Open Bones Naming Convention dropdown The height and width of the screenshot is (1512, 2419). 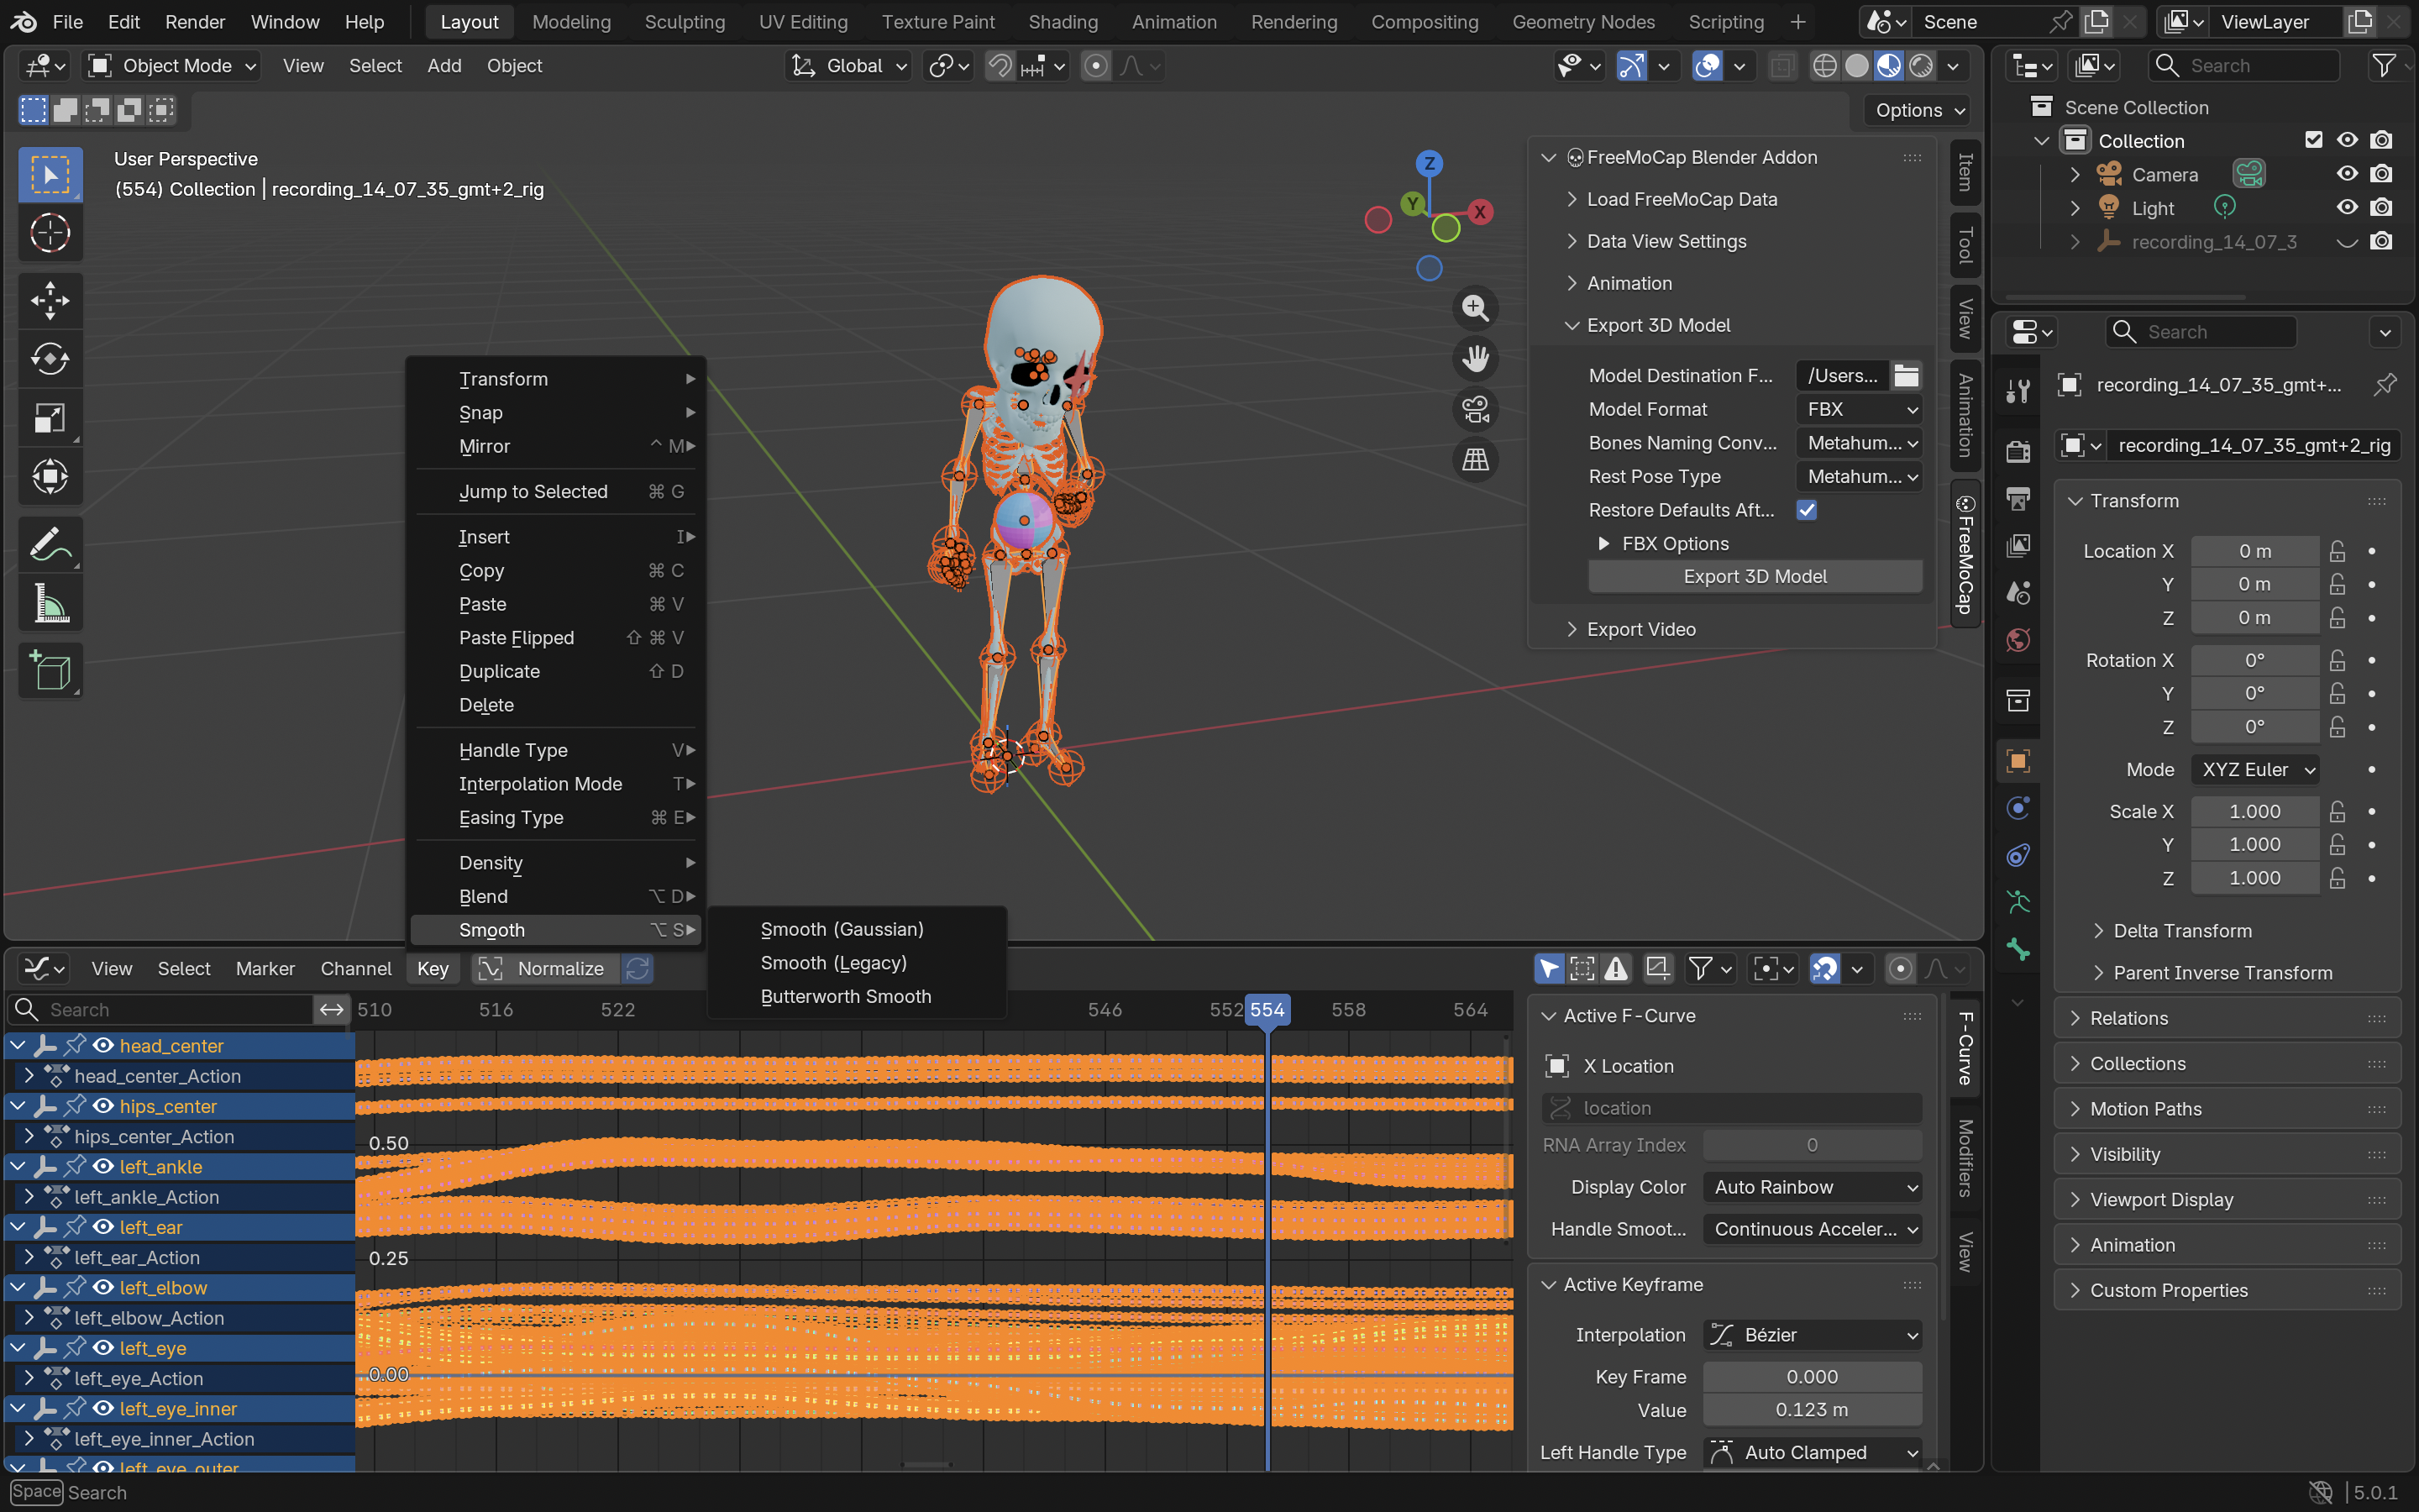pyautogui.click(x=1860, y=443)
